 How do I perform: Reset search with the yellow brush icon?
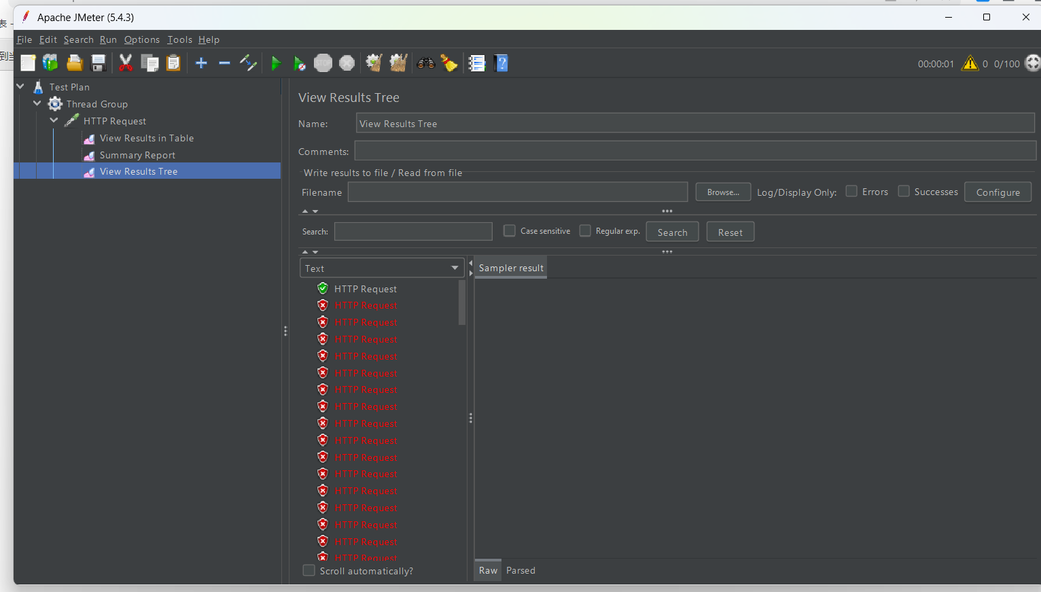pyautogui.click(x=449, y=63)
